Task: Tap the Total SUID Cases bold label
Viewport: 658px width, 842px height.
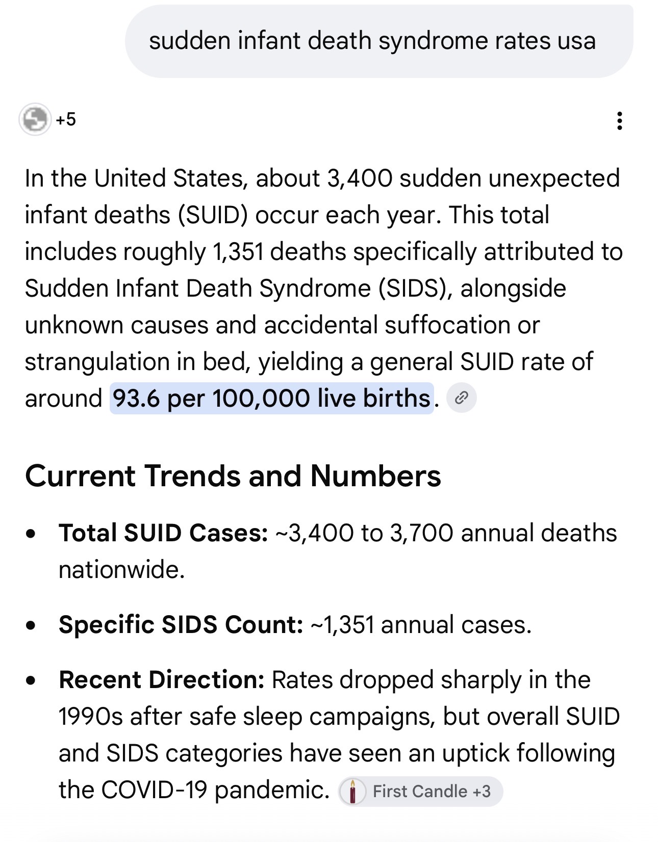Action: (x=163, y=533)
